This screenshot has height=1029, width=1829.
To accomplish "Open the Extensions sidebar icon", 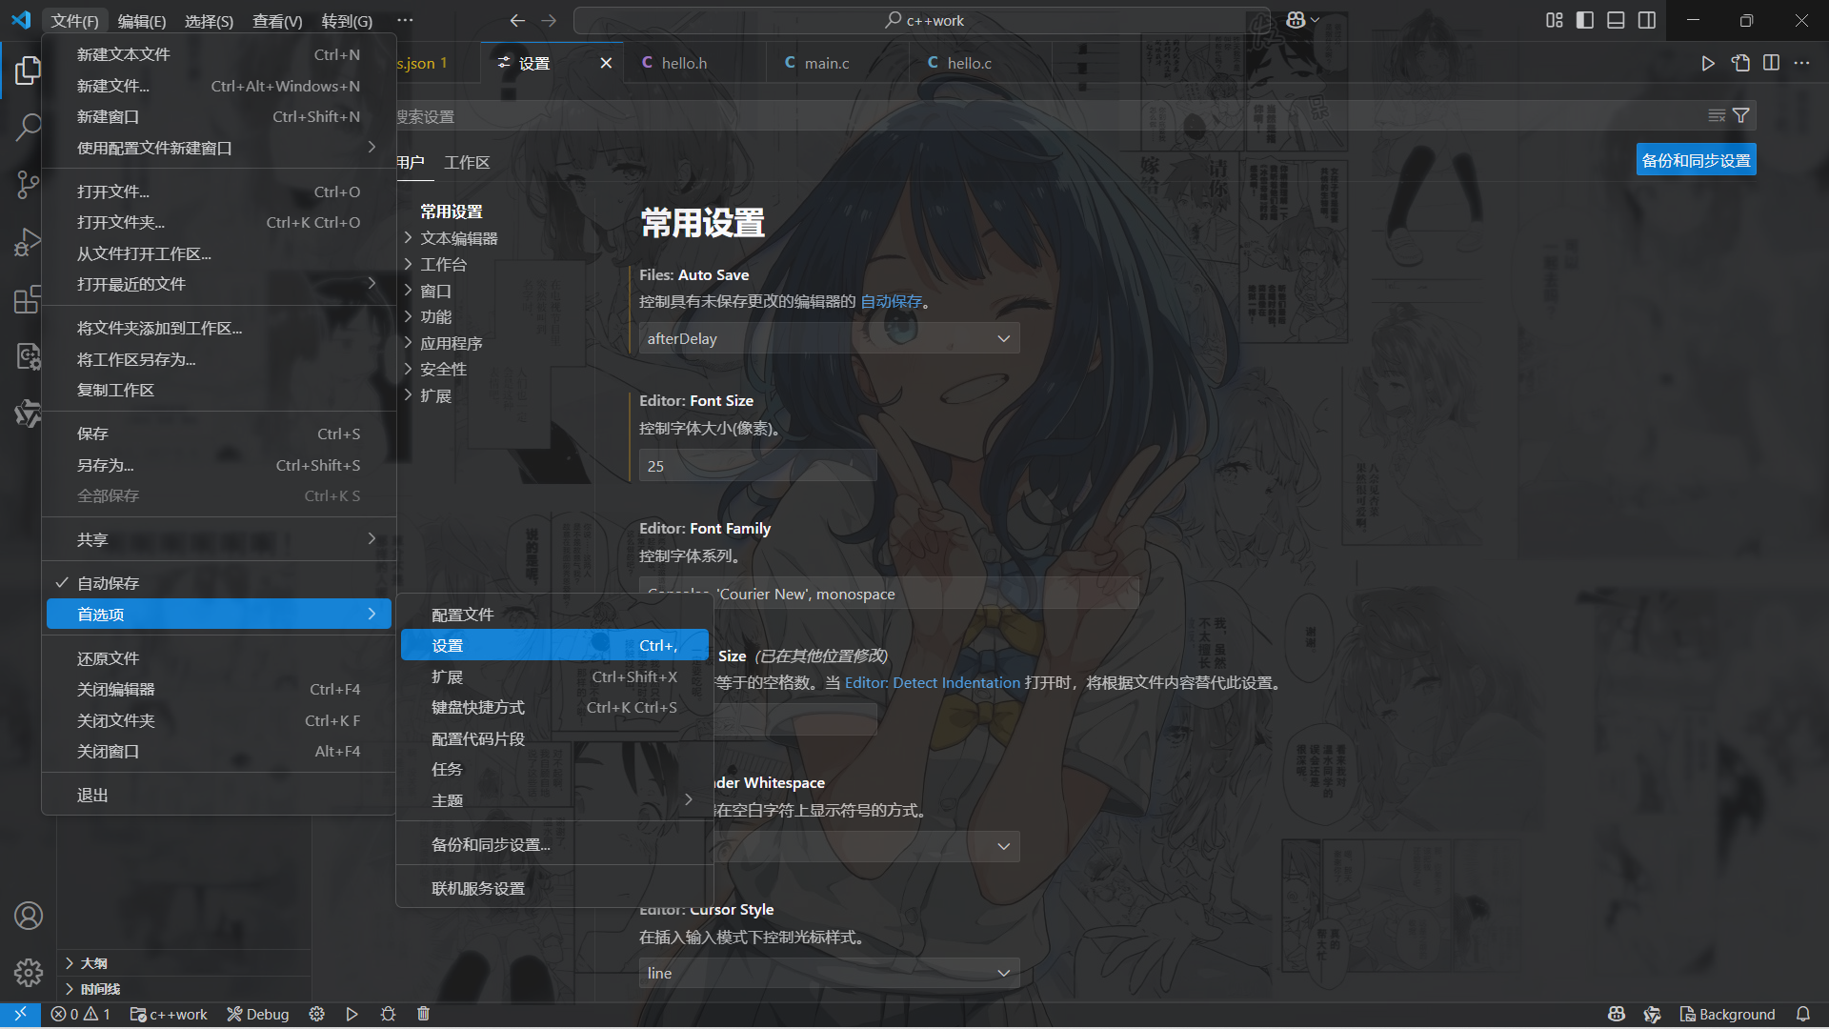I will pyautogui.click(x=28, y=300).
